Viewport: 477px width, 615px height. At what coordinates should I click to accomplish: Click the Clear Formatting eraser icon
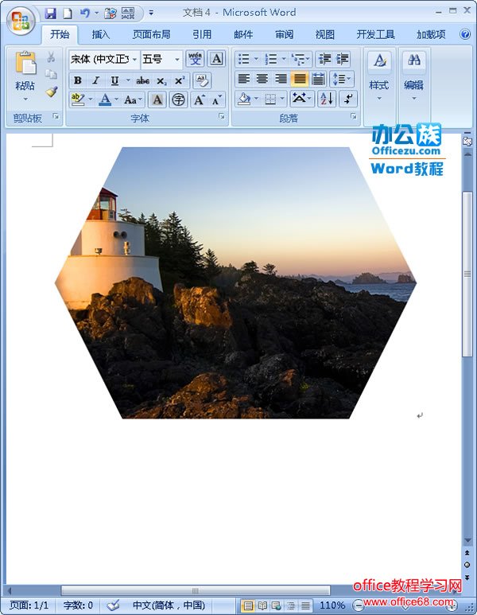coord(202,81)
